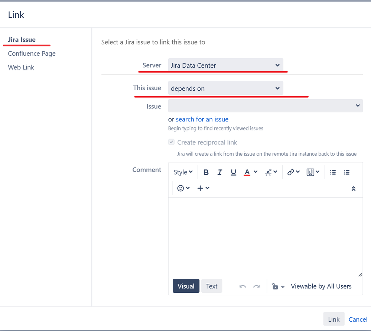Cancel the Link dialog

click(358, 319)
